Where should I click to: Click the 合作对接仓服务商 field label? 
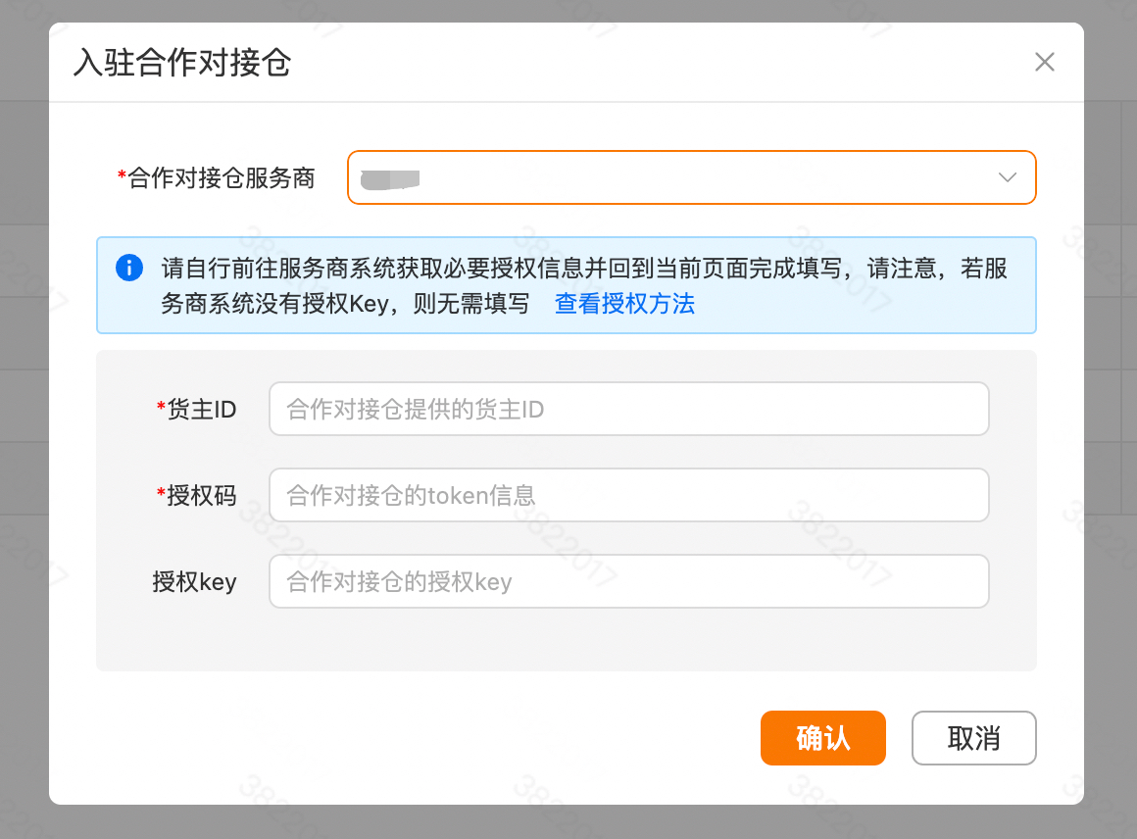click(221, 177)
